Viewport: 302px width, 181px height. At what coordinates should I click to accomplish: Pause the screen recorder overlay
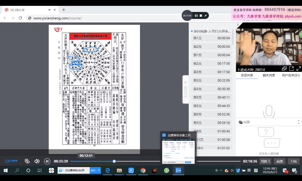[196, 16]
